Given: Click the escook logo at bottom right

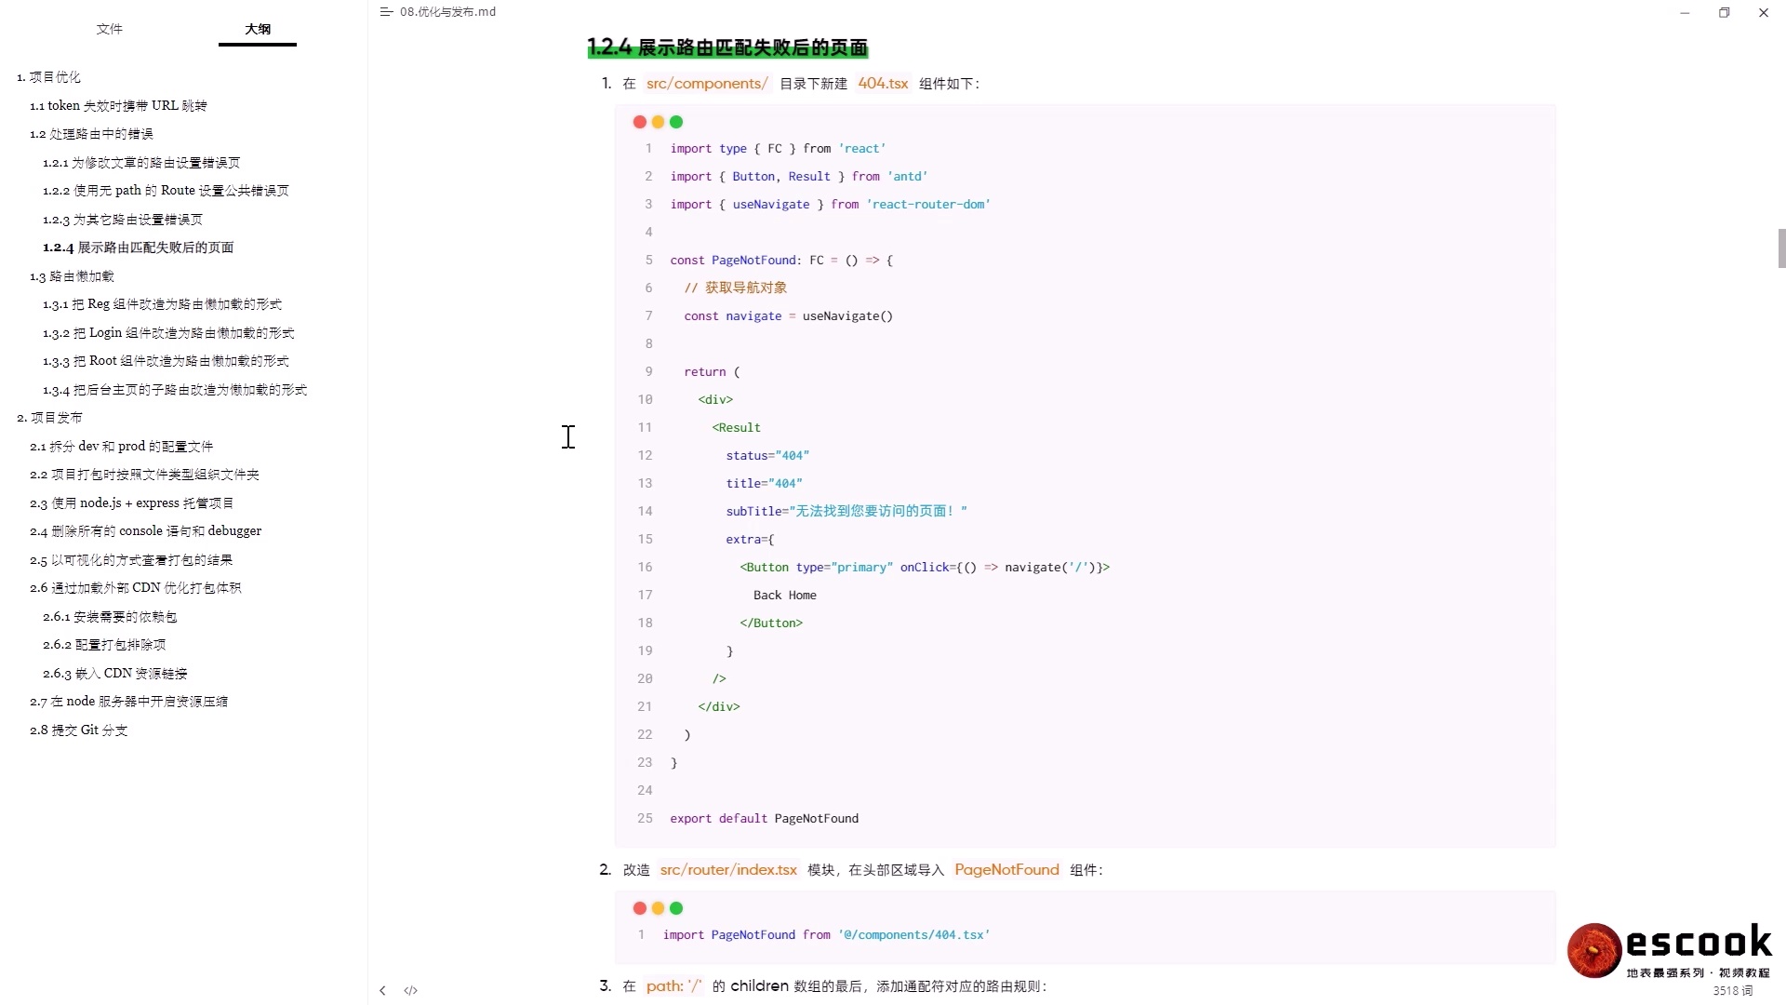Looking at the screenshot, I should coord(1593,950).
